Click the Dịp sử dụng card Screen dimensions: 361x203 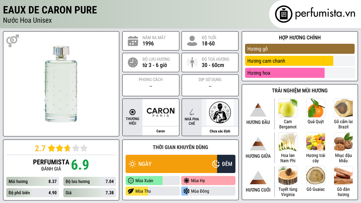pyautogui.click(x=210, y=85)
